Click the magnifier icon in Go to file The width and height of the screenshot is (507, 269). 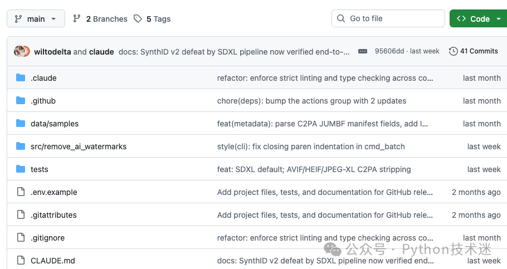pyautogui.click(x=341, y=18)
